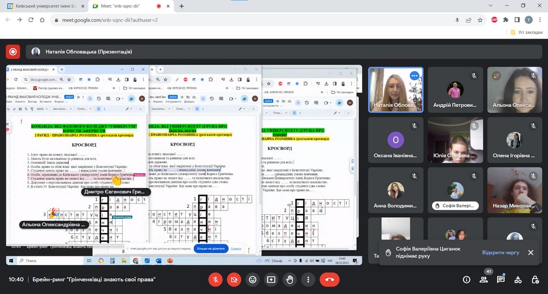
Task: Leave the call with red hang-up button
Action: [x=329, y=280]
